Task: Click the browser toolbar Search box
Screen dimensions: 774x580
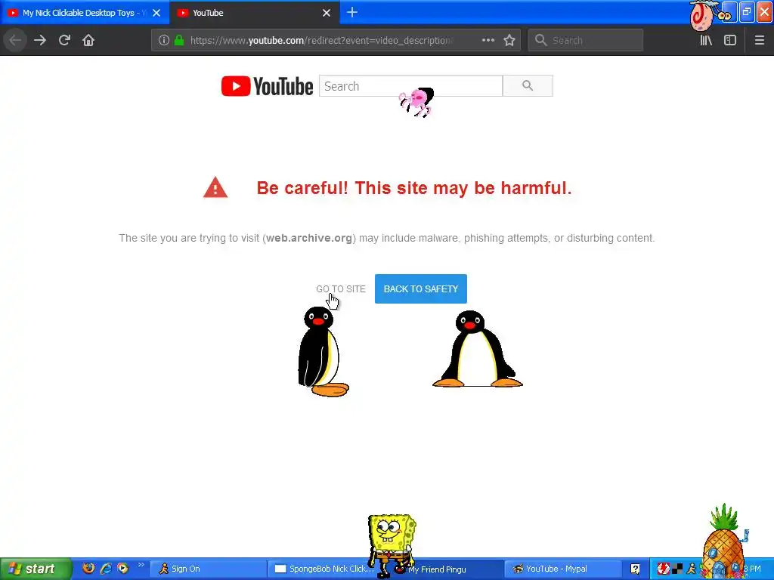Action: (586, 40)
